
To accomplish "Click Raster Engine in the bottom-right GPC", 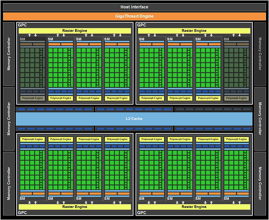I will pyautogui.click(x=194, y=207).
